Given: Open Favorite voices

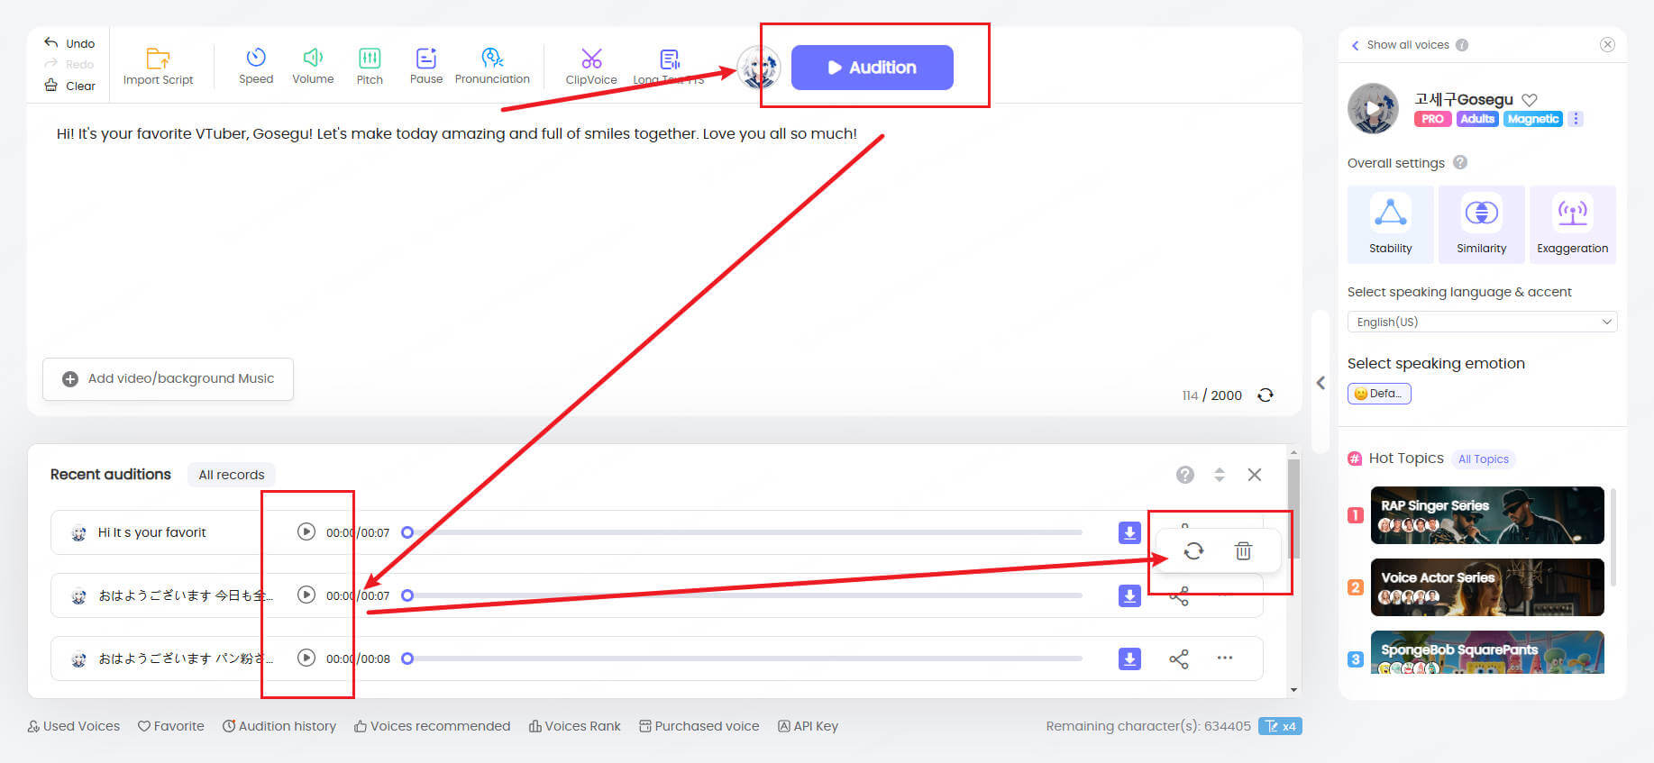Looking at the screenshot, I should 170,726.
